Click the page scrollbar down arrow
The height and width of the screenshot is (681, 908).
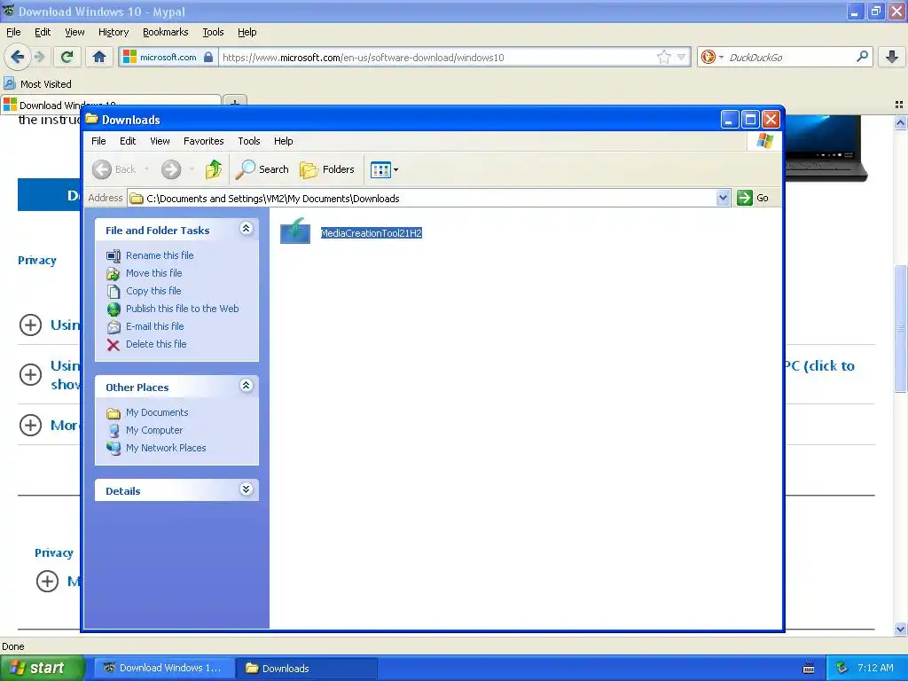900,629
